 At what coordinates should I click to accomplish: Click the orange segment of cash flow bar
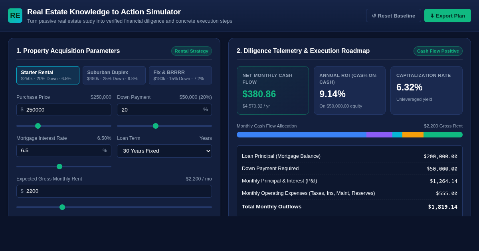[413, 135]
